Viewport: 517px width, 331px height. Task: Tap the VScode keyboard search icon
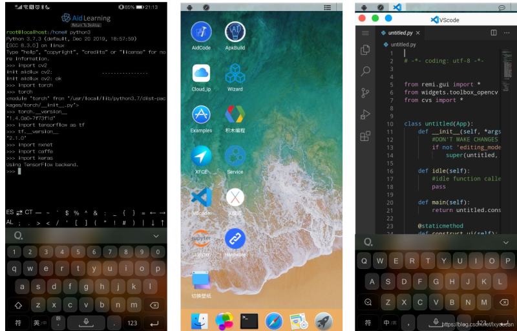[368, 242]
